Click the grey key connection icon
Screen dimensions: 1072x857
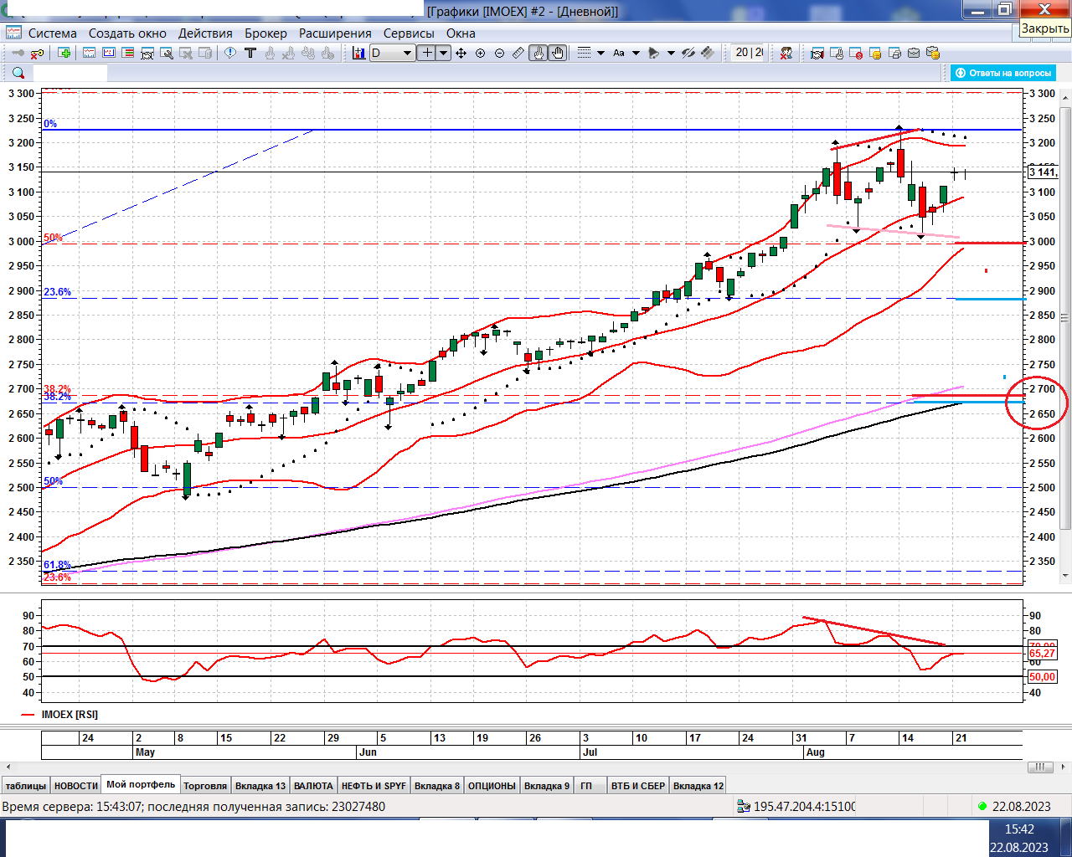pyautogui.click(x=18, y=53)
